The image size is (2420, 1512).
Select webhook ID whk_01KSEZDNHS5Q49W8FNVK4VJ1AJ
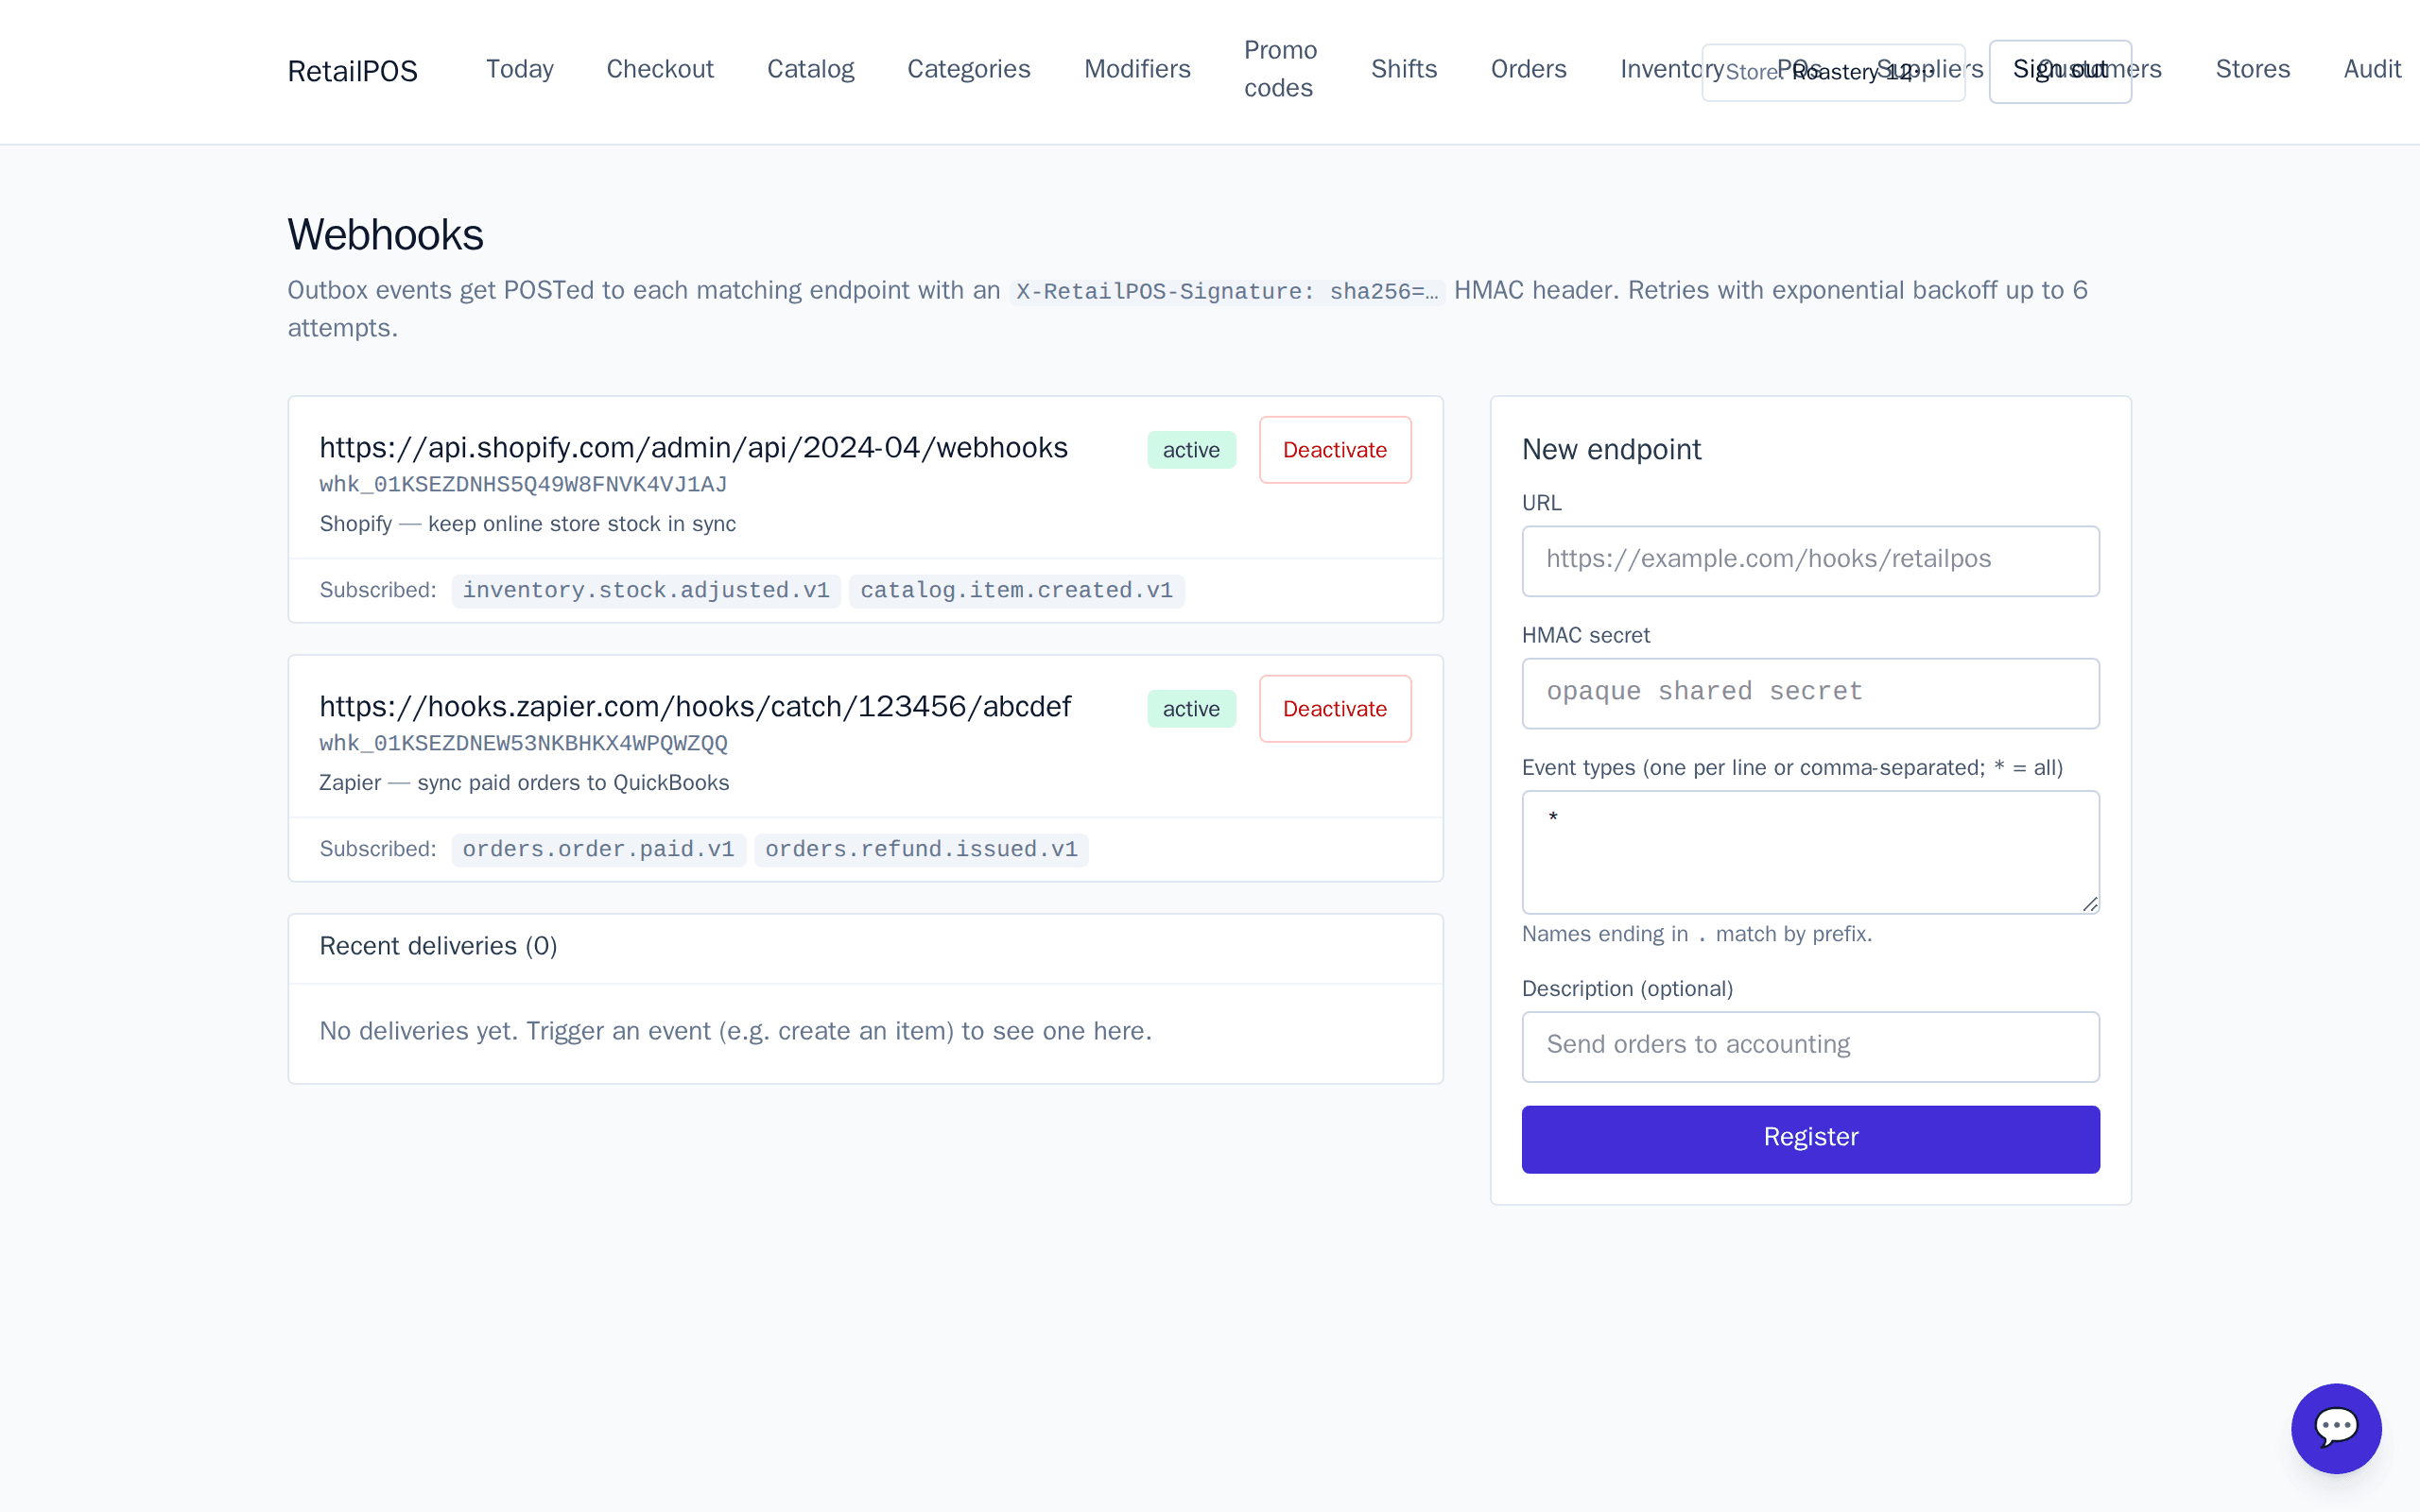click(523, 485)
